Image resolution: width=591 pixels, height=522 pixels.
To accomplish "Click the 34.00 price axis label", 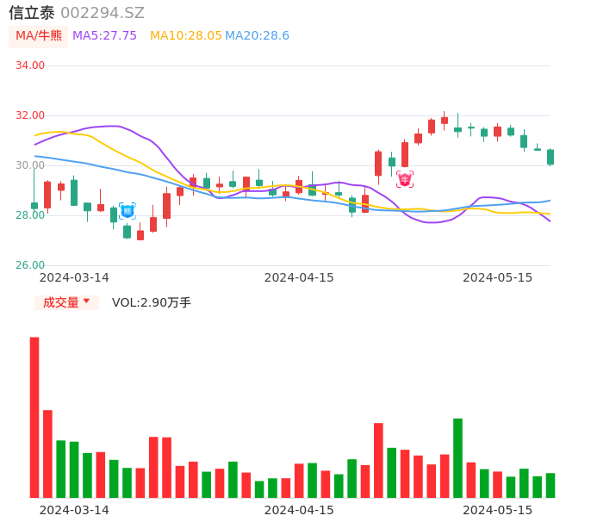I will (30, 65).
